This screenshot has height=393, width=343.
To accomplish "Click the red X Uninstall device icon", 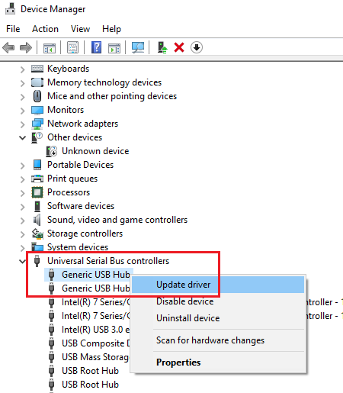I will (x=179, y=47).
